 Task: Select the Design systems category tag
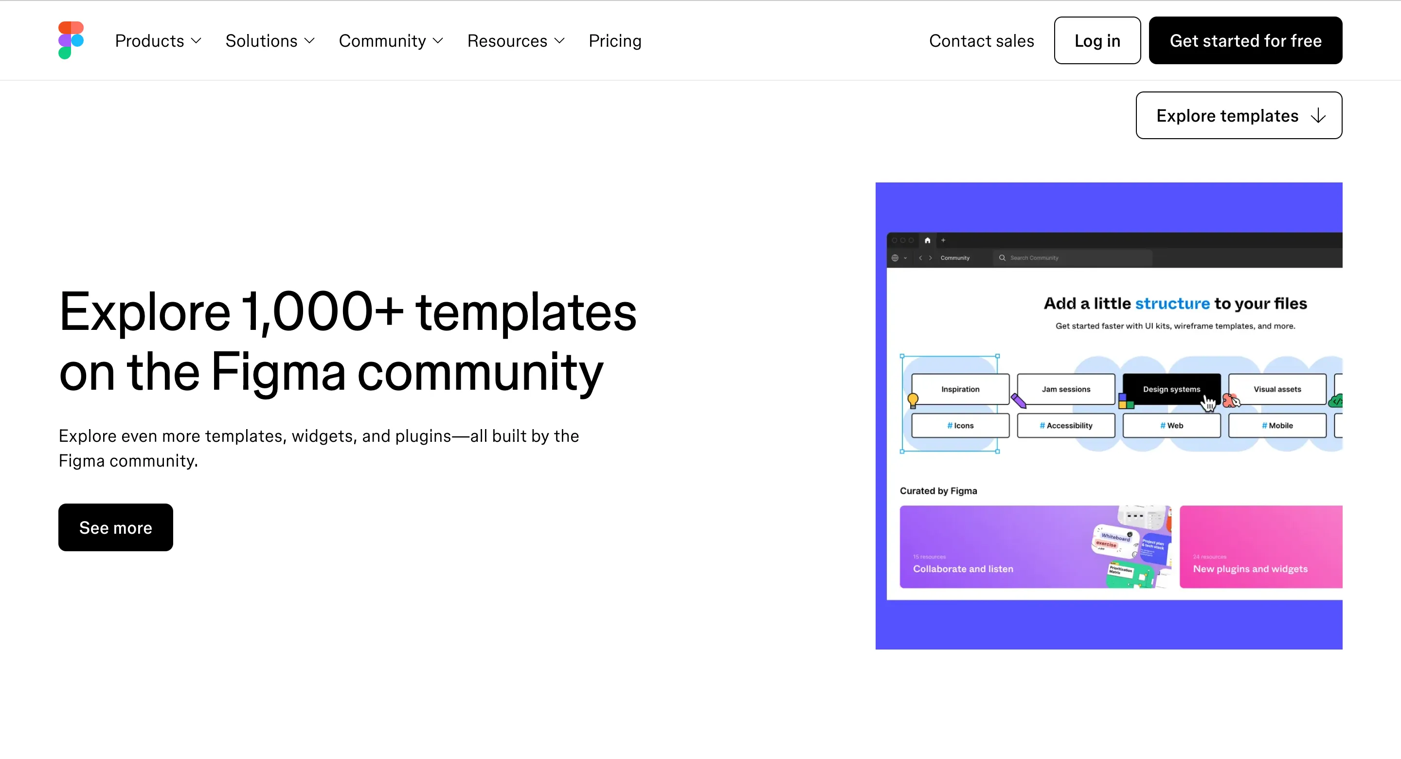[x=1171, y=389]
